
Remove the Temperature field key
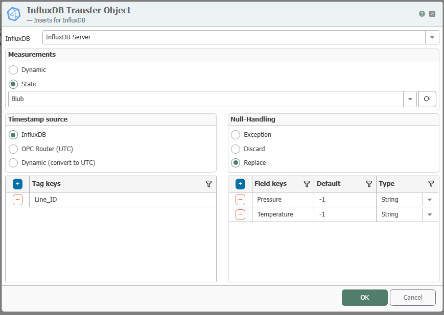coord(240,214)
